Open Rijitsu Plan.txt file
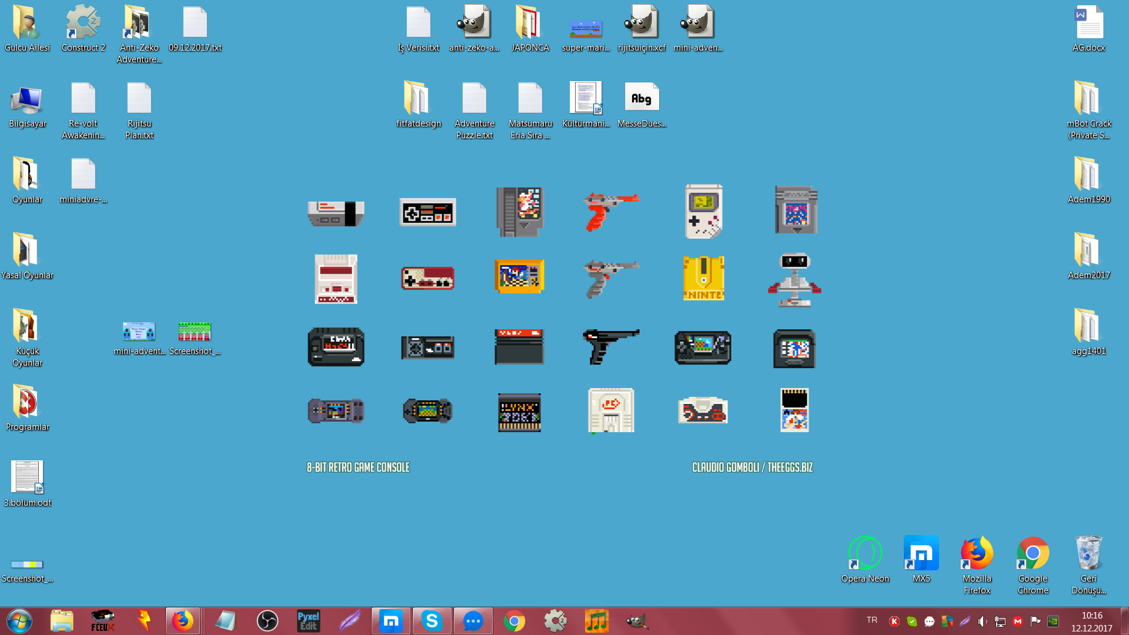Image resolution: width=1129 pixels, height=635 pixels. tap(139, 111)
